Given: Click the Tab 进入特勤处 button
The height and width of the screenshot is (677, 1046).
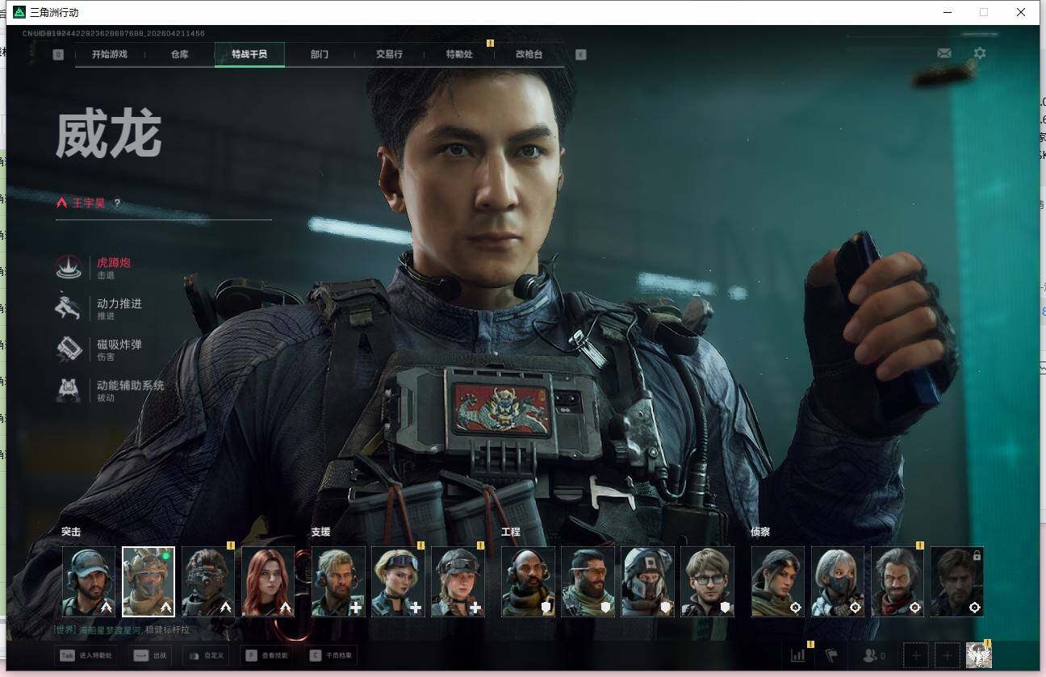Looking at the screenshot, I should point(86,655).
